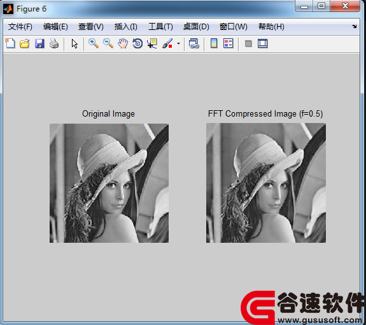This screenshot has width=366, height=325.
Task: Expand the Brush color dropdown arrow
Action: (x=179, y=44)
